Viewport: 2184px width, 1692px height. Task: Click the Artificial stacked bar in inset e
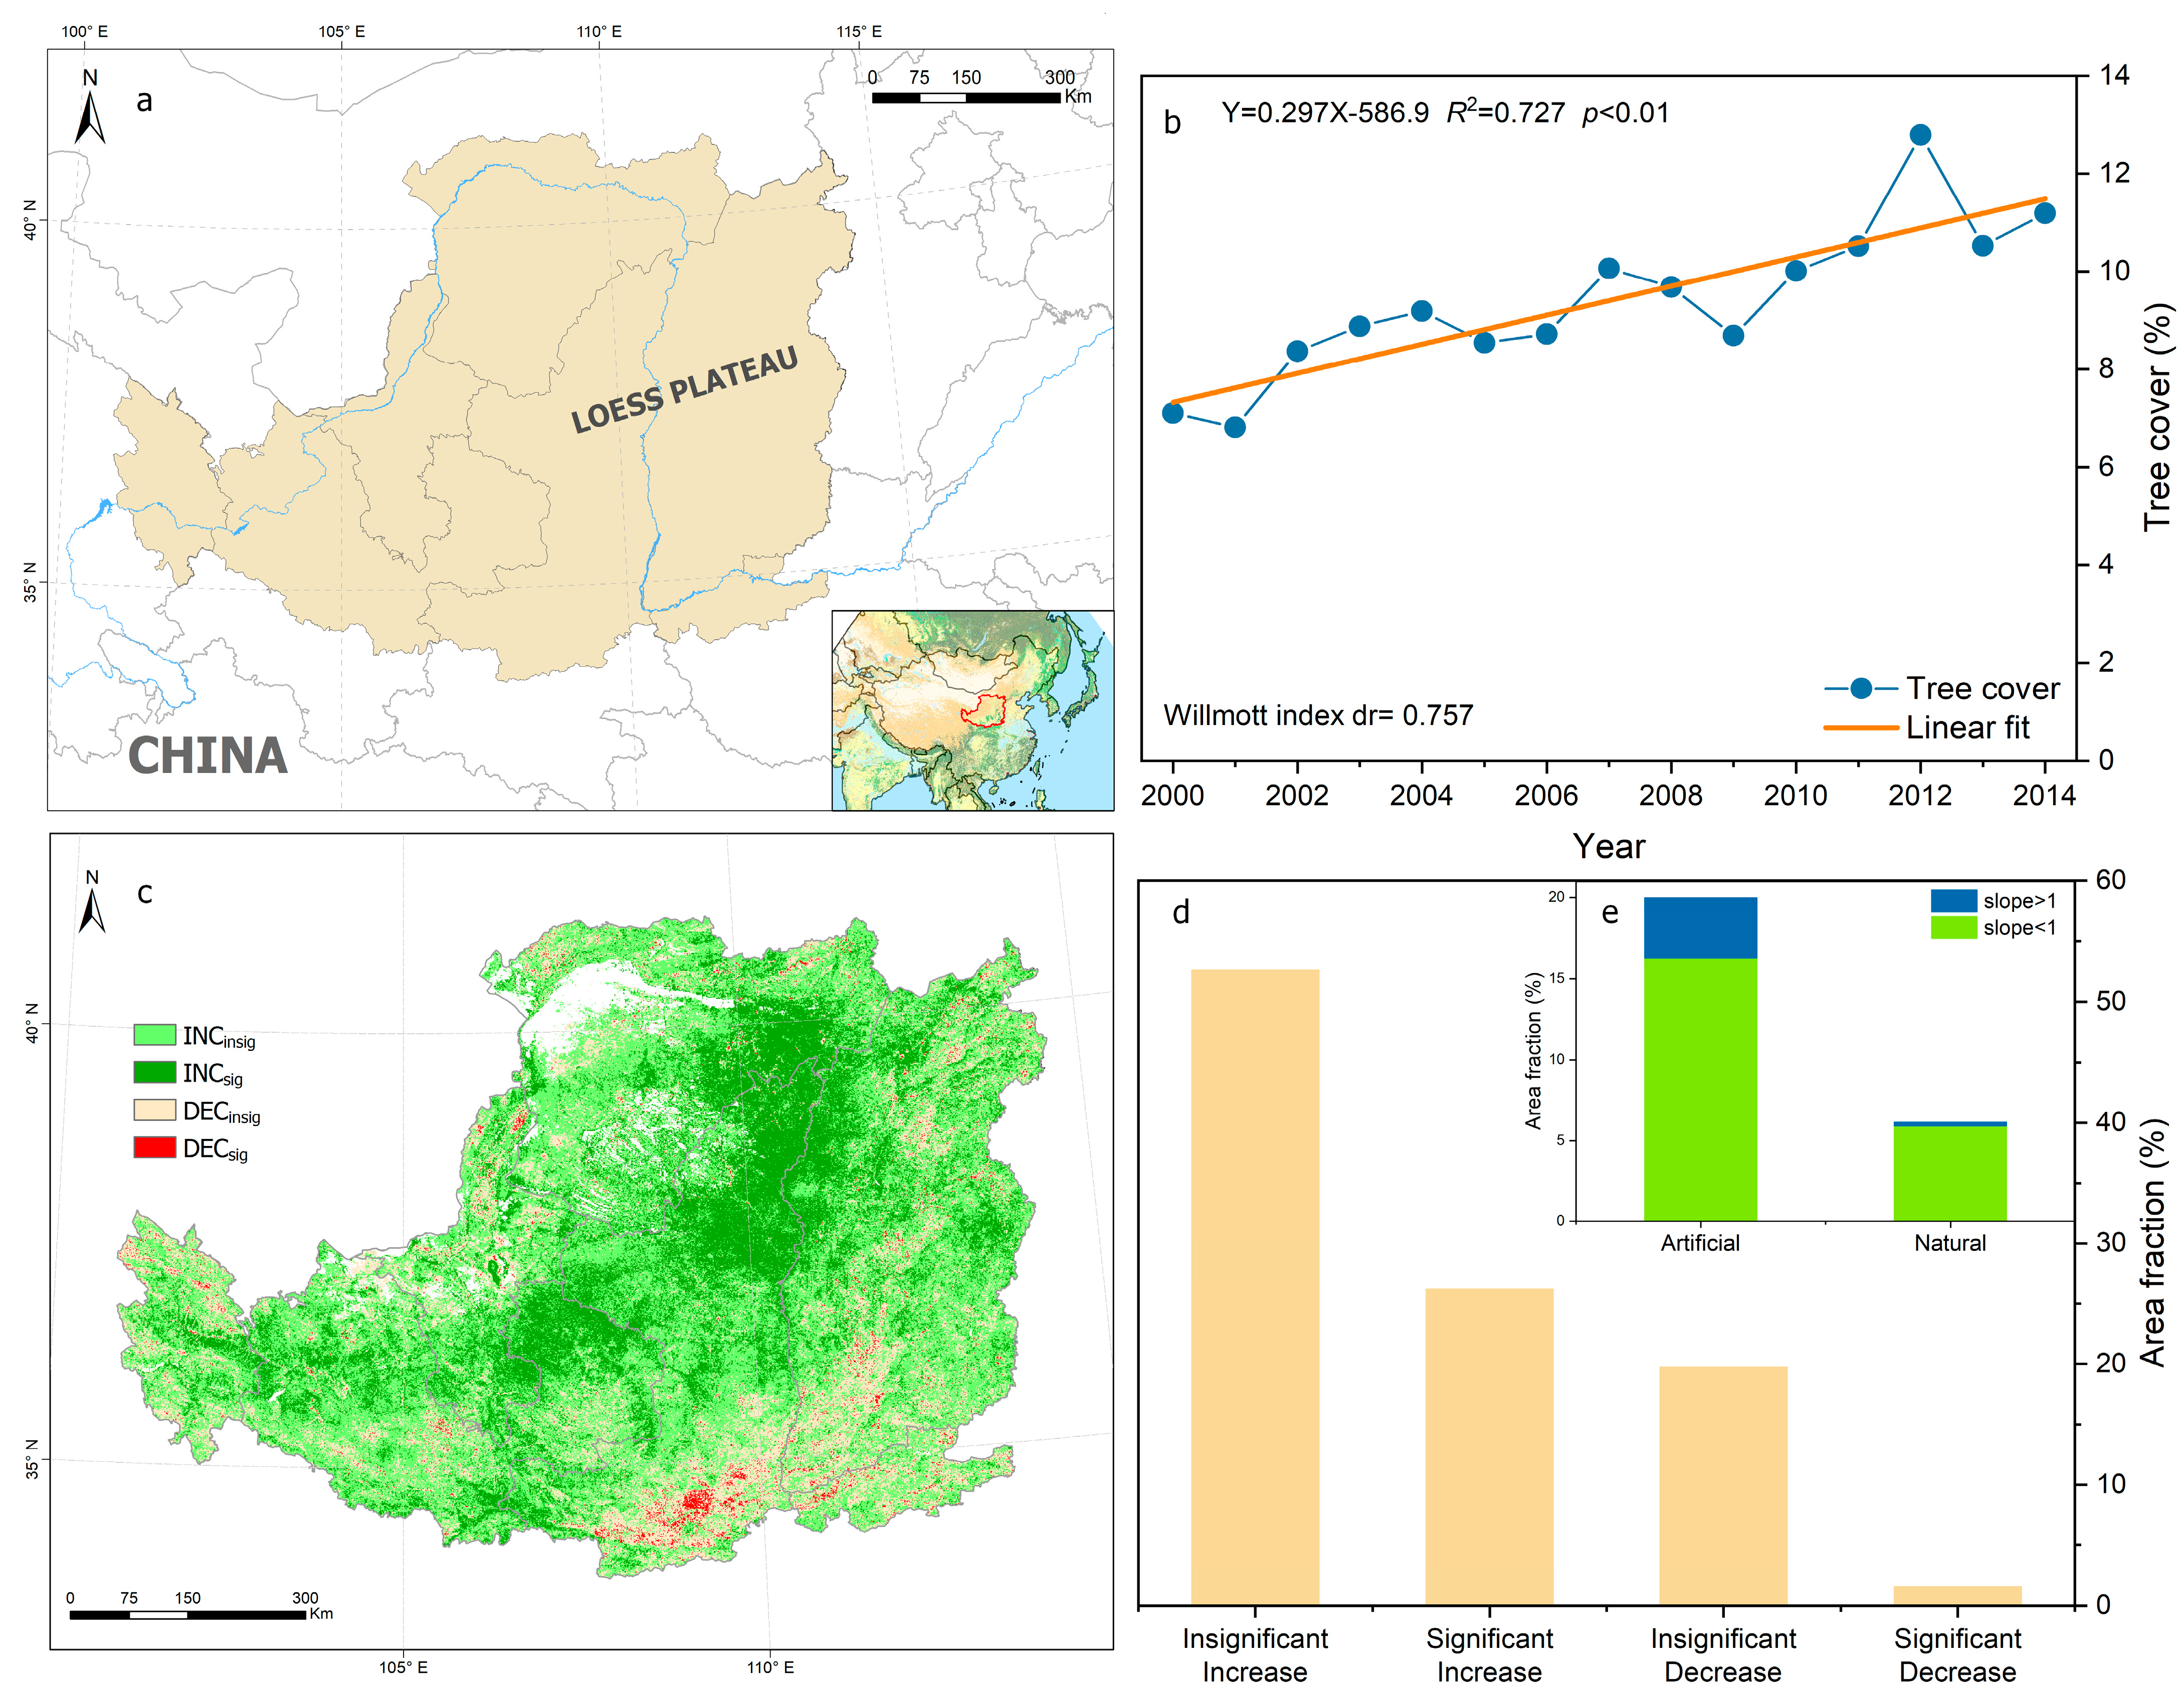[x=1700, y=1059]
